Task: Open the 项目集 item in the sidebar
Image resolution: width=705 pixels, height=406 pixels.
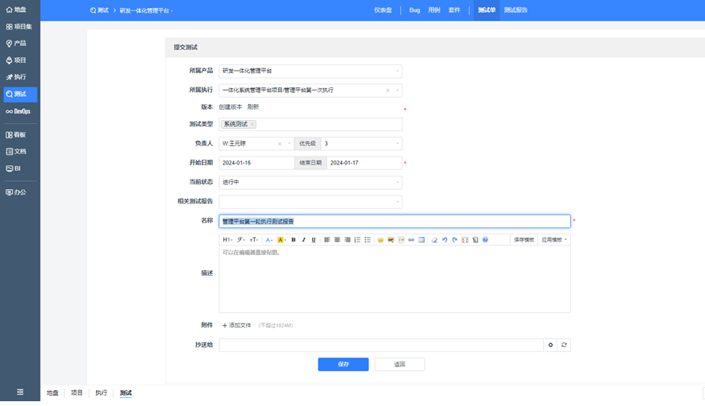Action: pos(19,26)
